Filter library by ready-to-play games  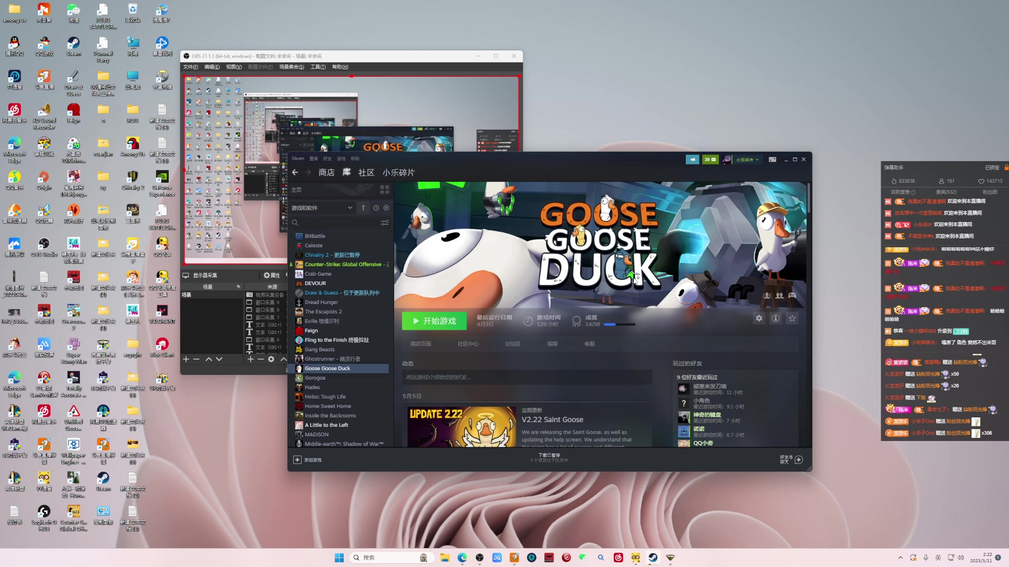click(386, 208)
